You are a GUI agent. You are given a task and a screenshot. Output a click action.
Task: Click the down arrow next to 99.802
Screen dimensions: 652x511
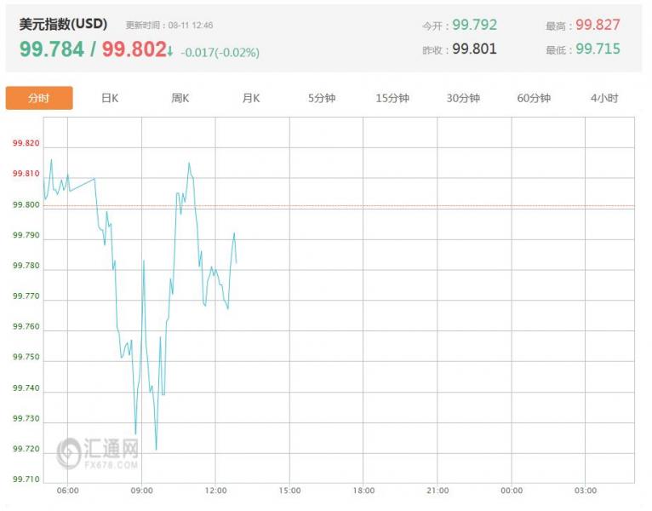click(x=169, y=51)
